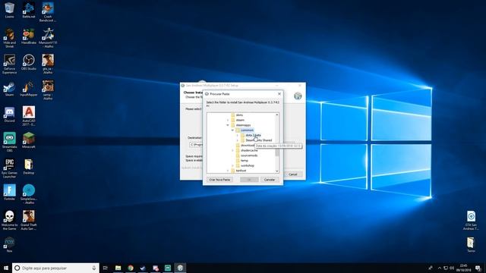The width and height of the screenshot is (486, 273).
Task: Expand the steam folder node
Action: click(x=228, y=120)
